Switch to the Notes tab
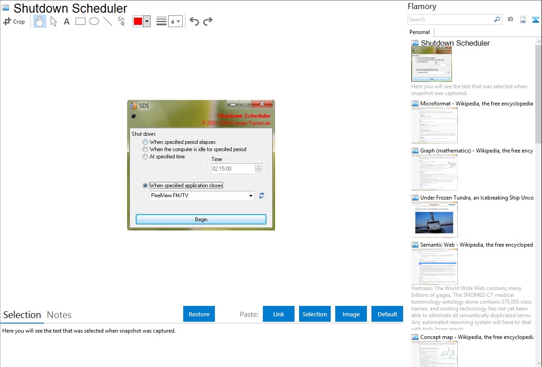This screenshot has height=367, width=542. pos(59,315)
